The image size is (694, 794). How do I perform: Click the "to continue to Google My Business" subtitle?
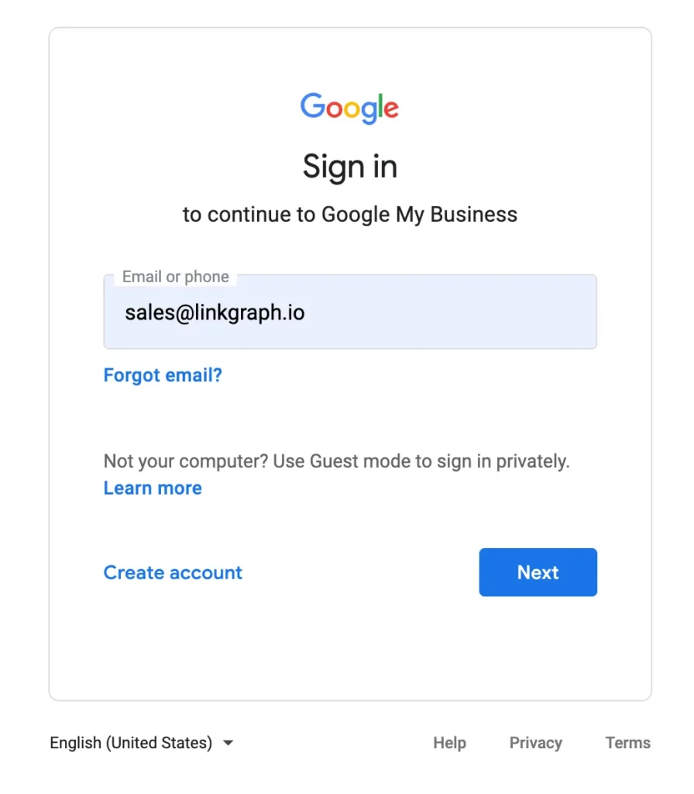[x=349, y=214]
